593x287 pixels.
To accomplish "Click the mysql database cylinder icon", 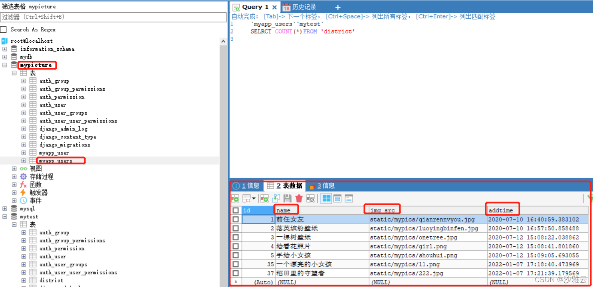I will click(x=14, y=208).
